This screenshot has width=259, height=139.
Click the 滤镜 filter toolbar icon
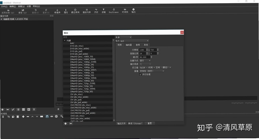point(104,11)
